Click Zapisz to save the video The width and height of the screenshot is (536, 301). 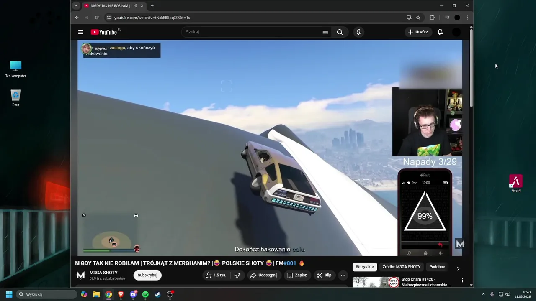point(297,275)
